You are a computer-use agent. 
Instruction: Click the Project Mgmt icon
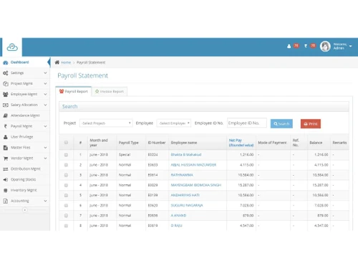click(5, 84)
